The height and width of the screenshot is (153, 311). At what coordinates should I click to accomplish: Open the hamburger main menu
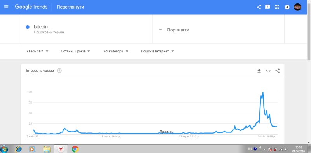point(6,7)
